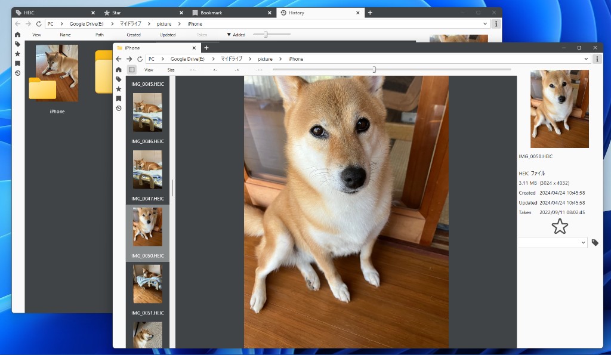Open bookmarks using the sidebar bookmark icon
This screenshot has height=355, width=611.
pos(119,99)
